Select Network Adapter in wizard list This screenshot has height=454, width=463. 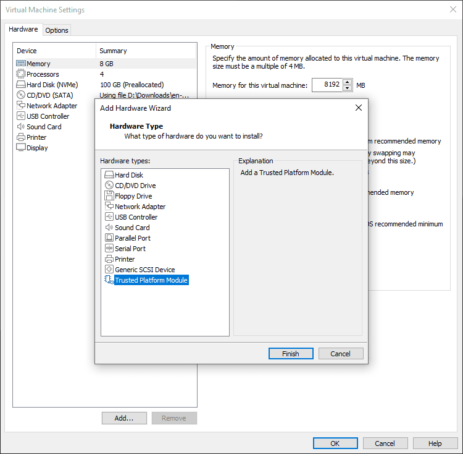coord(140,207)
